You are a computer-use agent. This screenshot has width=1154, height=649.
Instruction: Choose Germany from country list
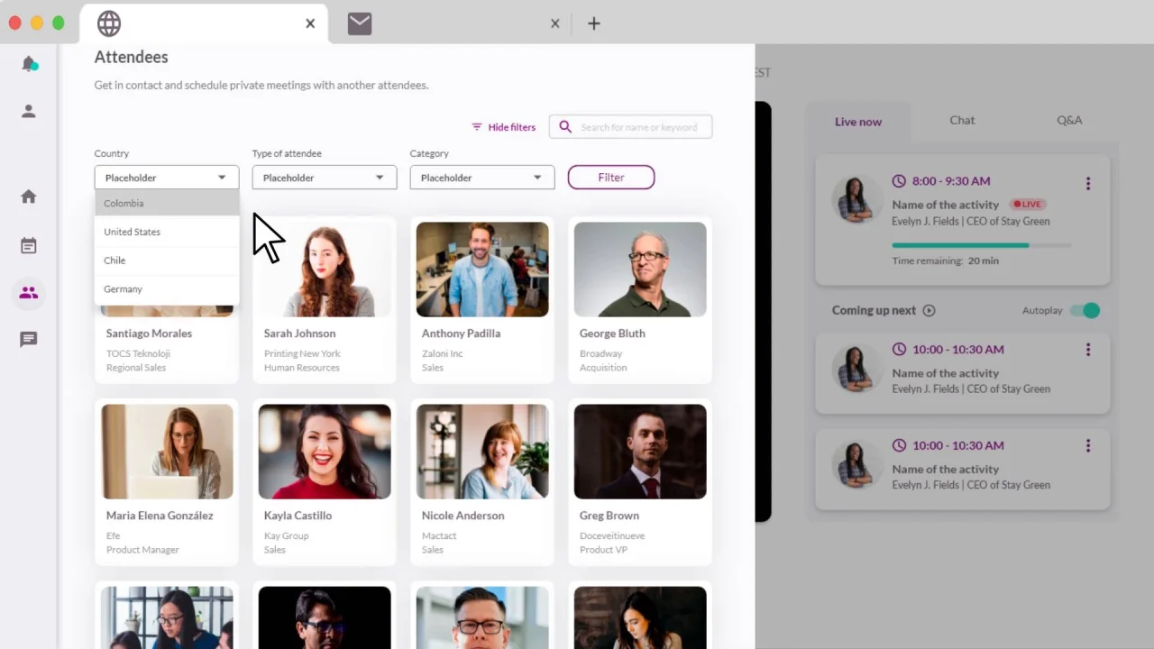167,289
